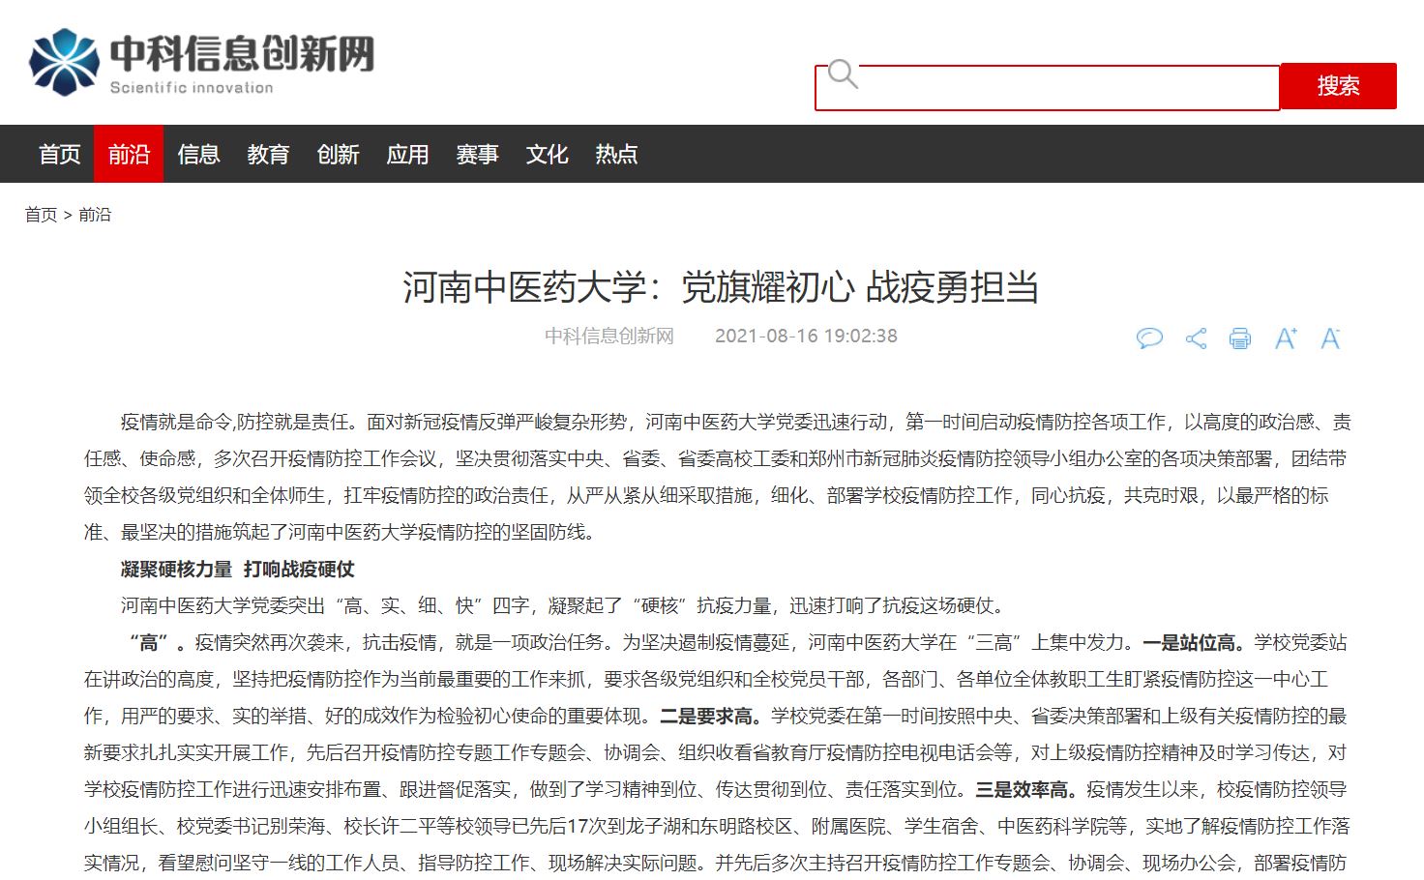This screenshot has height=880, width=1424.
Task: Click the print article icon
Action: pos(1239,338)
